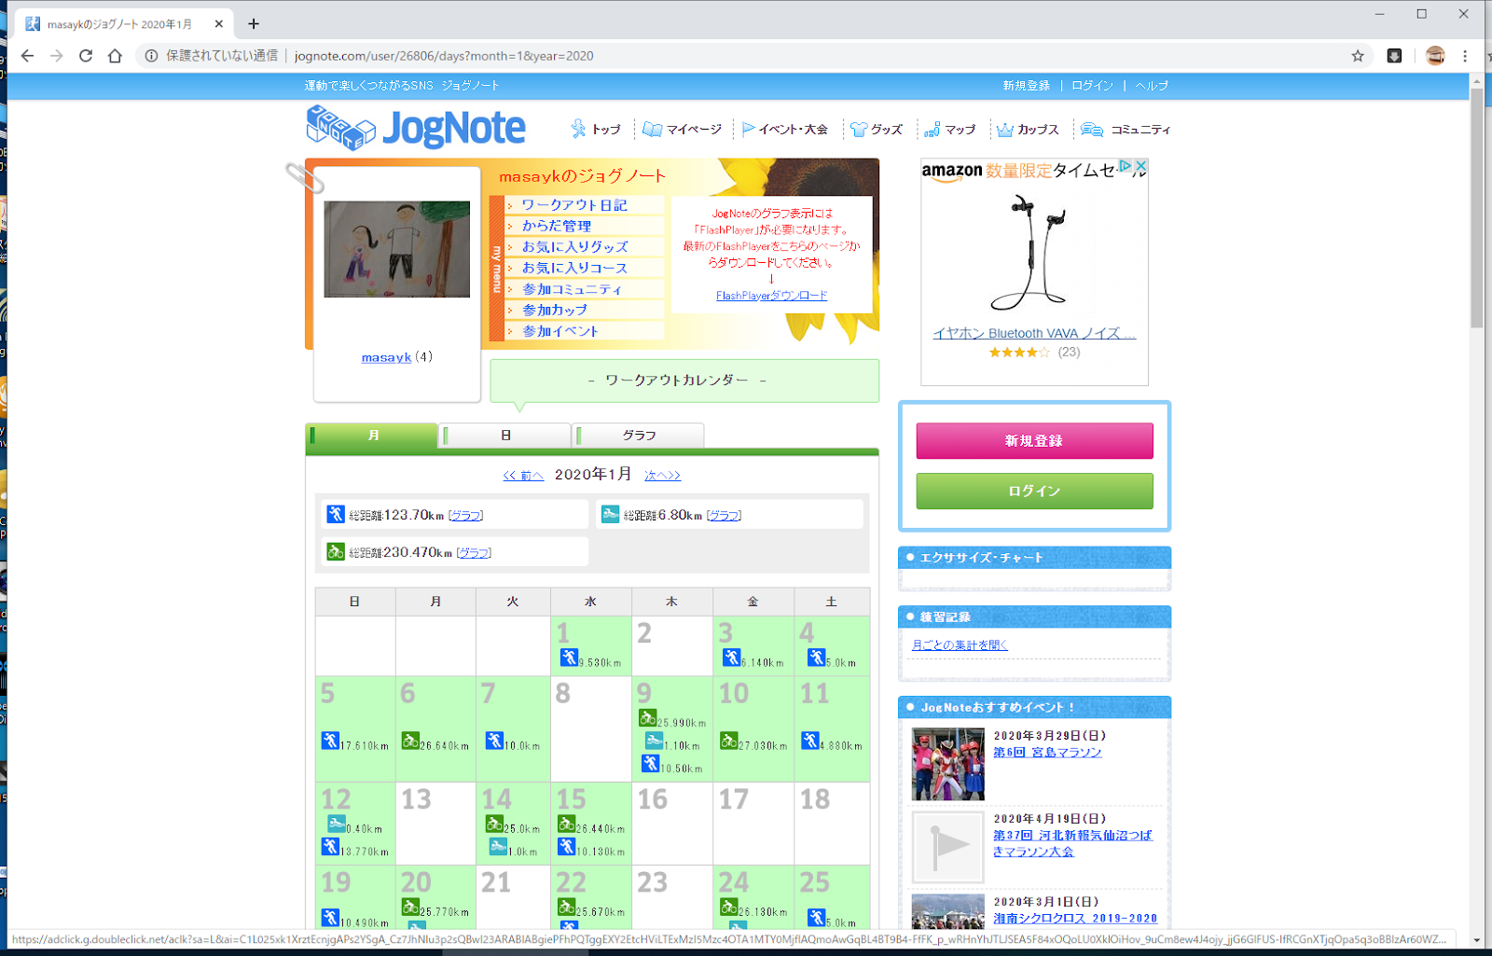
Task: Open マップ in the navigation bar
Action: (x=950, y=130)
